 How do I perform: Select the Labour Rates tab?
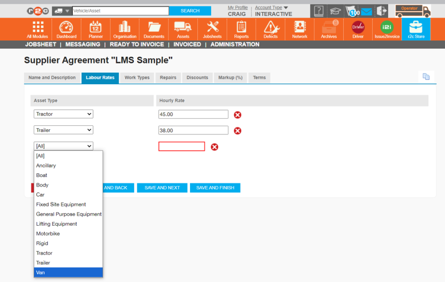tap(100, 78)
